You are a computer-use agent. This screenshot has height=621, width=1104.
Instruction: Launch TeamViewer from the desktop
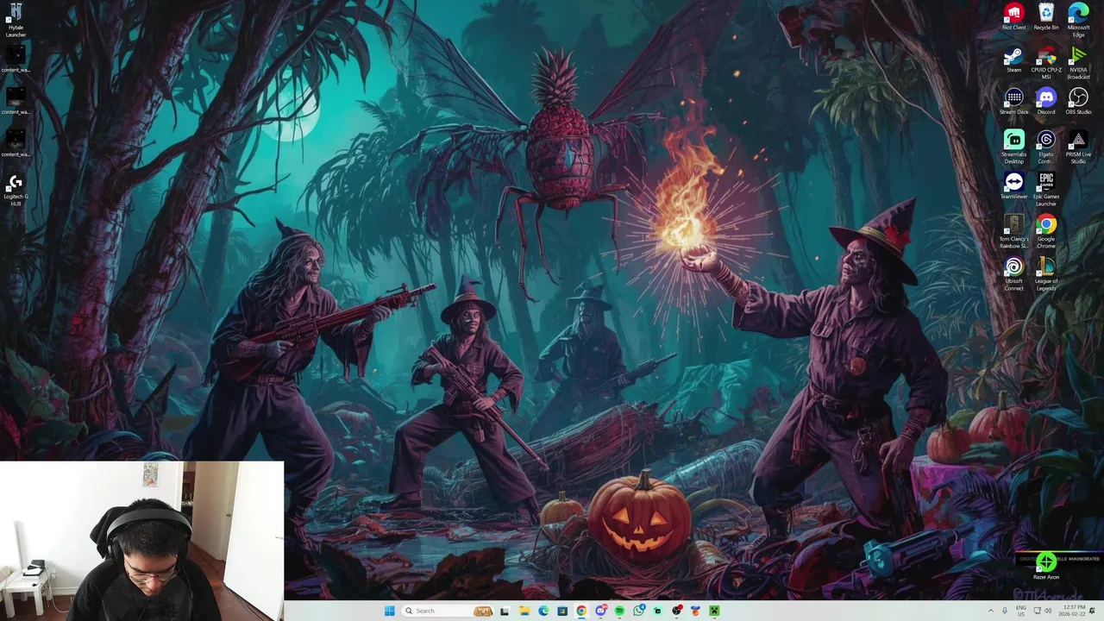1013,186
